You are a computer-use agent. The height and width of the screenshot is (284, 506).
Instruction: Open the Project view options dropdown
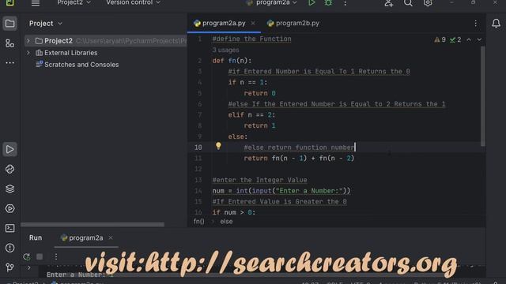pos(46,24)
